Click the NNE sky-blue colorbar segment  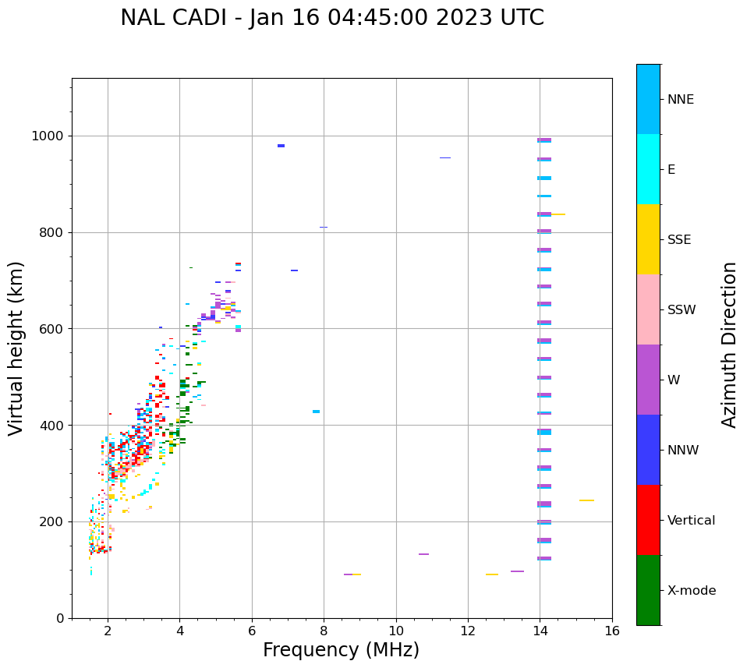tap(648, 99)
